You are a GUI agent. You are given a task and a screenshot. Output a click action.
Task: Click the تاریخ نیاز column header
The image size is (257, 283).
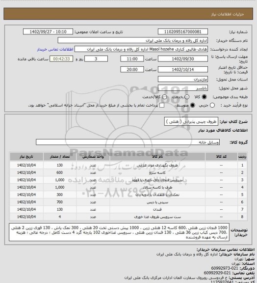click(x=26, y=156)
